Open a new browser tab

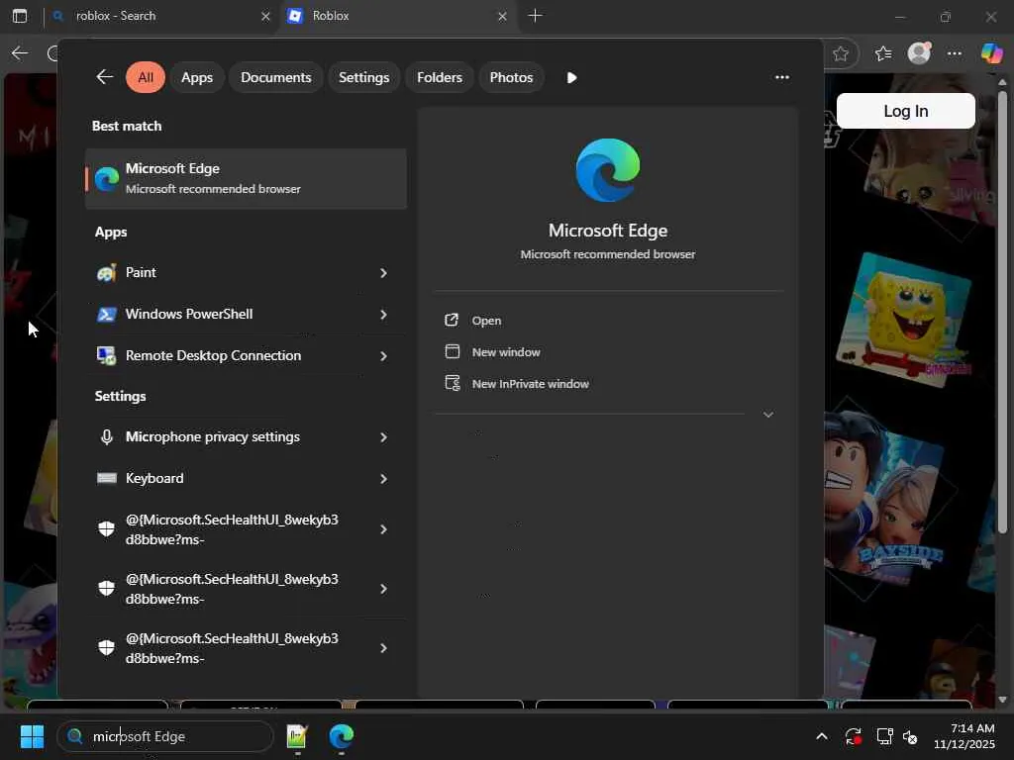tap(536, 16)
